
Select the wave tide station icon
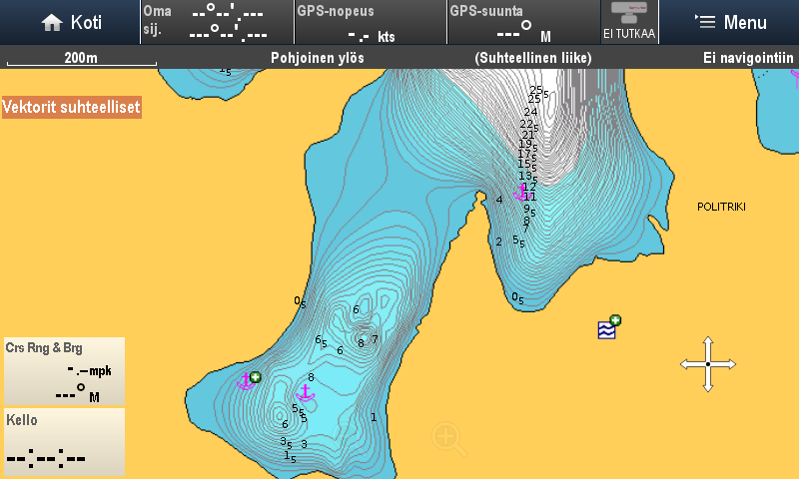click(607, 328)
